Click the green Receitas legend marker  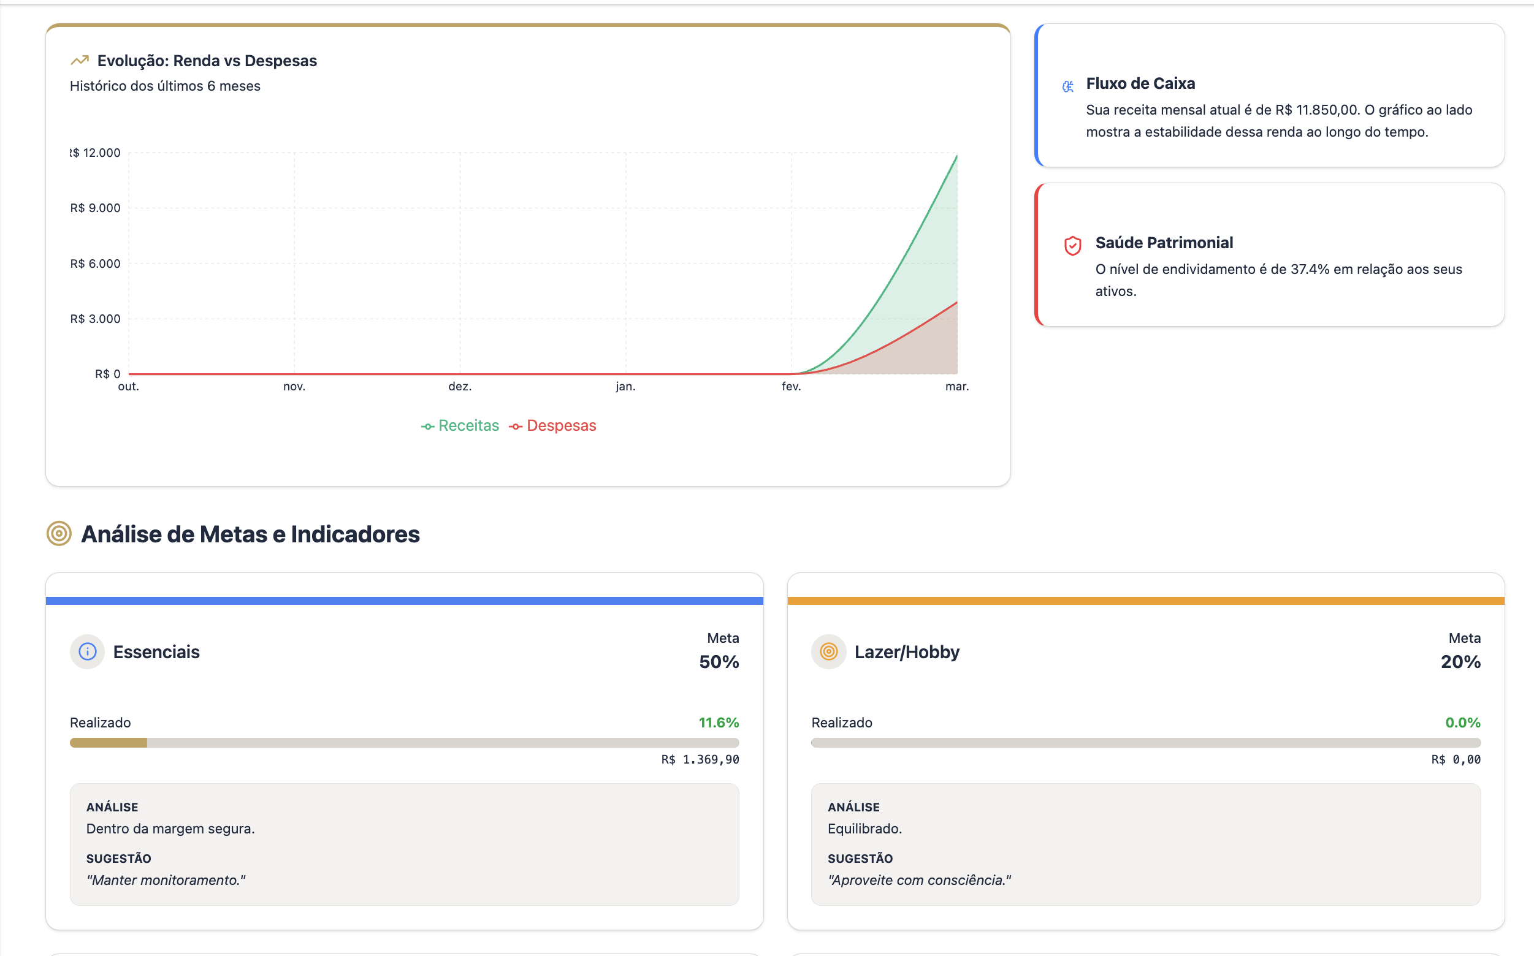coord(427,427)
